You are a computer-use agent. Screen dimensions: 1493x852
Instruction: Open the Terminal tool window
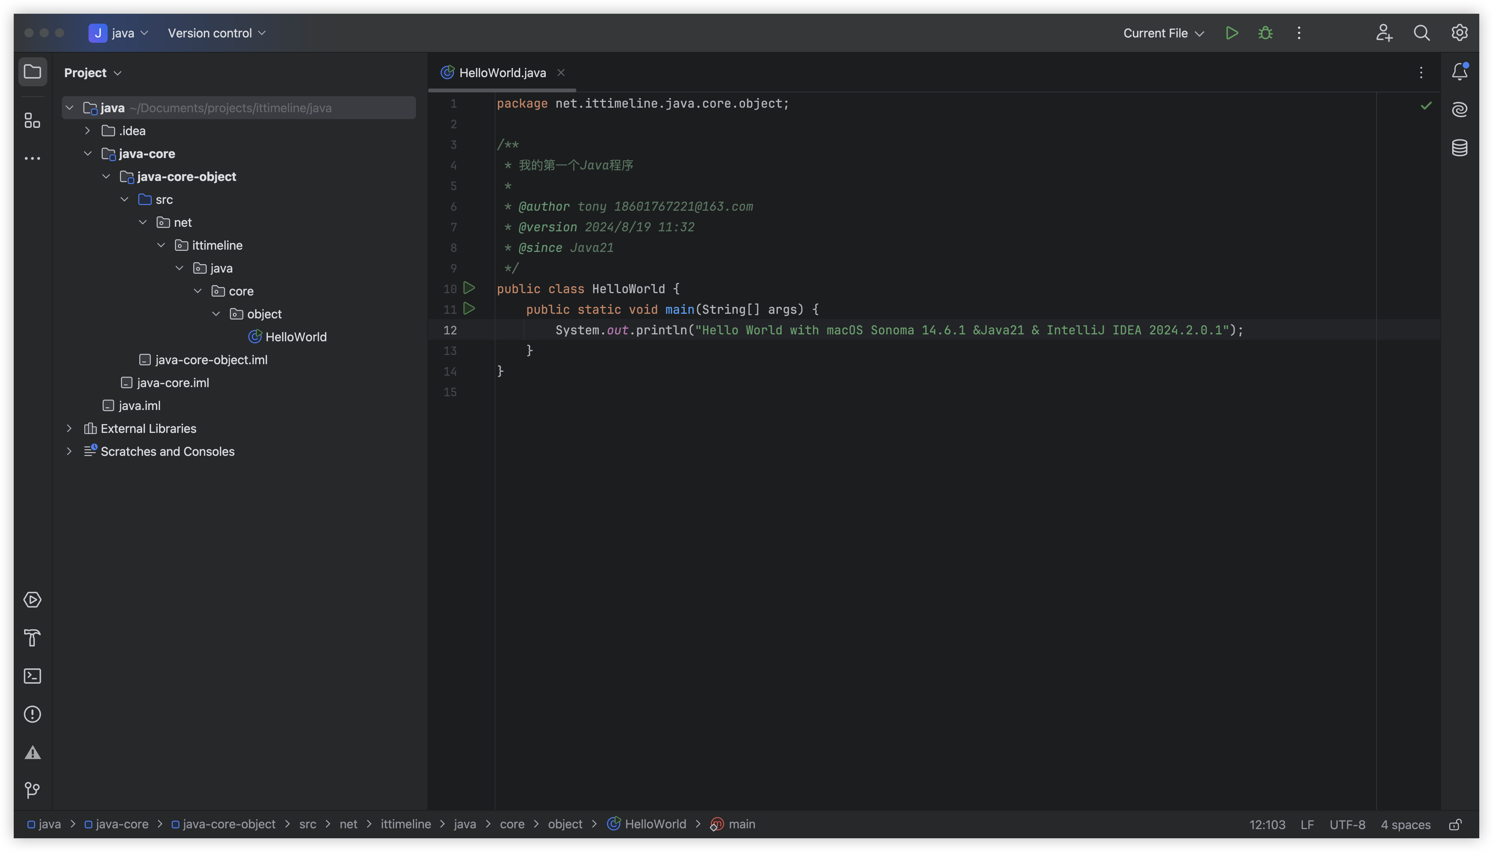32,676
